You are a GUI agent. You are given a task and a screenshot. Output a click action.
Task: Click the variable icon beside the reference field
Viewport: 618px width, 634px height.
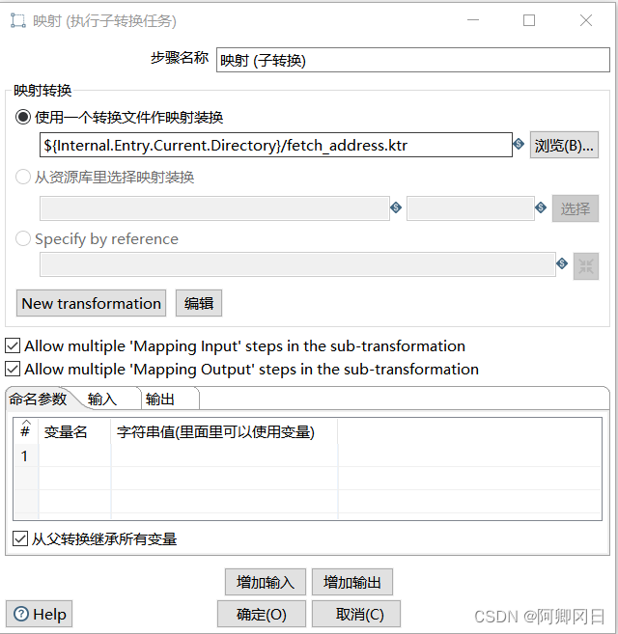tap(562, 263)
